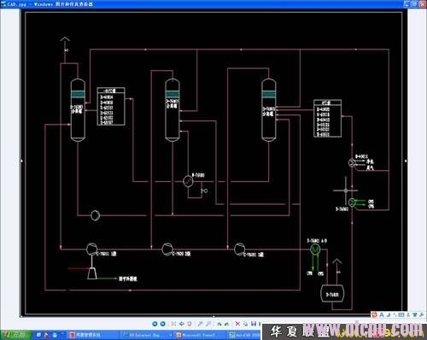Delete the picture with red X

click(237, 324)
